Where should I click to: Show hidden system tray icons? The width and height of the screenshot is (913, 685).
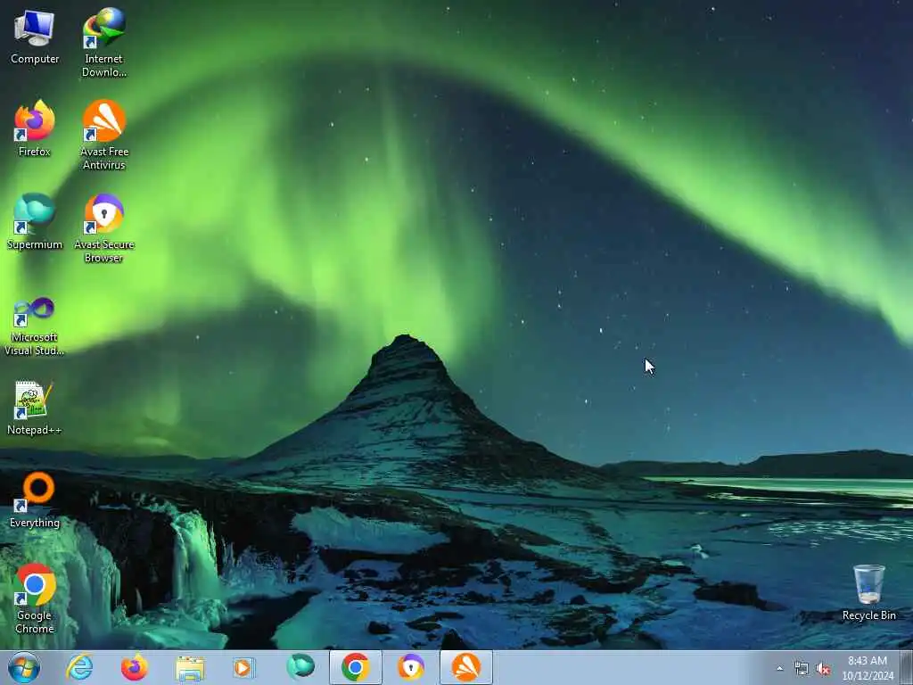tap(779, 669)
